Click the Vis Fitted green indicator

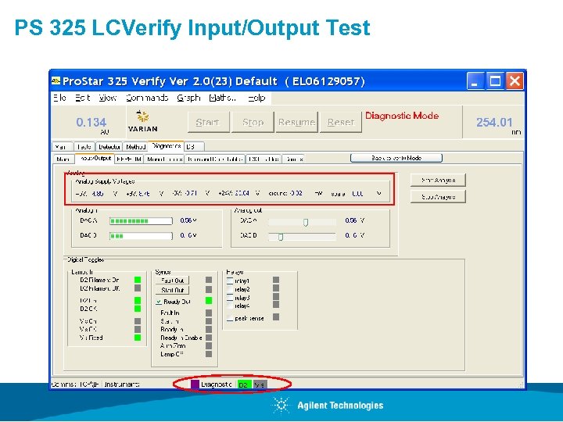click(x=138, y=338)
